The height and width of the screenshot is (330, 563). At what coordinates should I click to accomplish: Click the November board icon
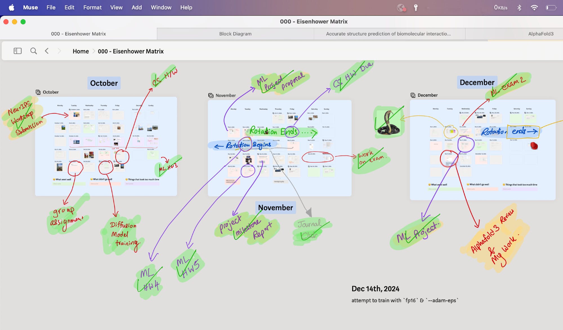[x=211, y=96]
